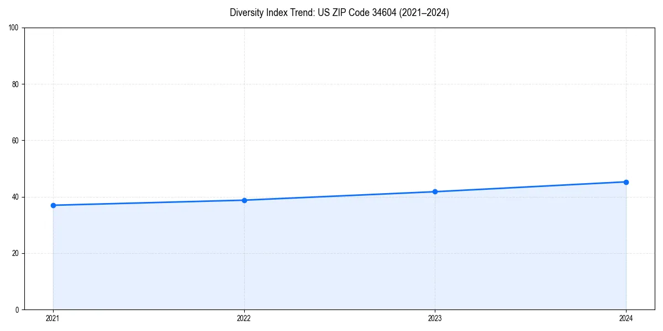Select the 2023 data point marker
The image size is (663, 331).
coord(435,191)
